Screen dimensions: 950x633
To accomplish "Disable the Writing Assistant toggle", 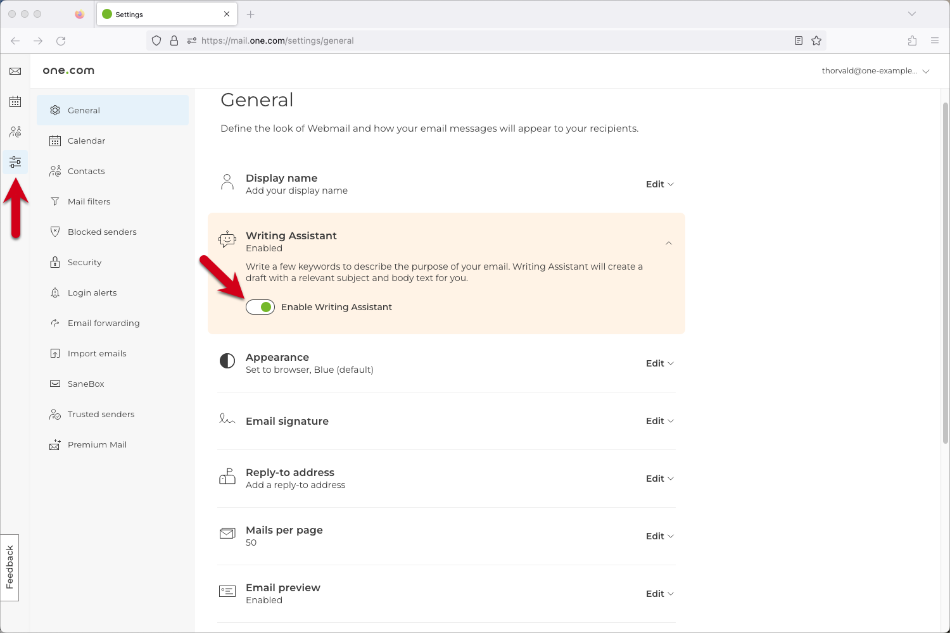I will [260, 306].
